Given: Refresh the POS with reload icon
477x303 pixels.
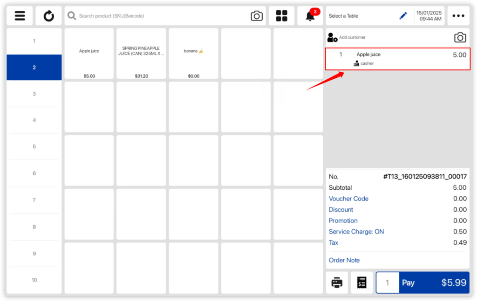Looking at the screenshot, I should 48,16.
